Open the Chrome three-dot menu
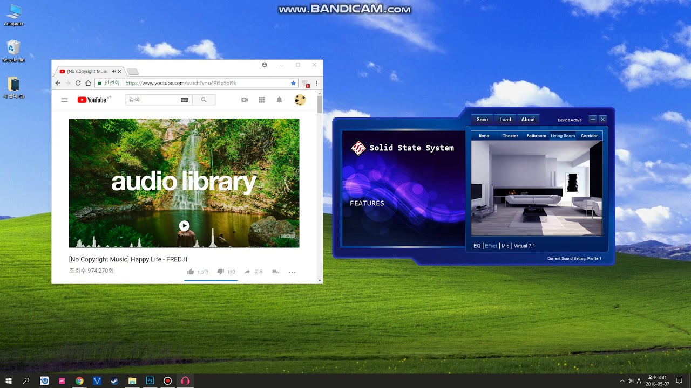 pyautogui.click(x=316, y=84)
